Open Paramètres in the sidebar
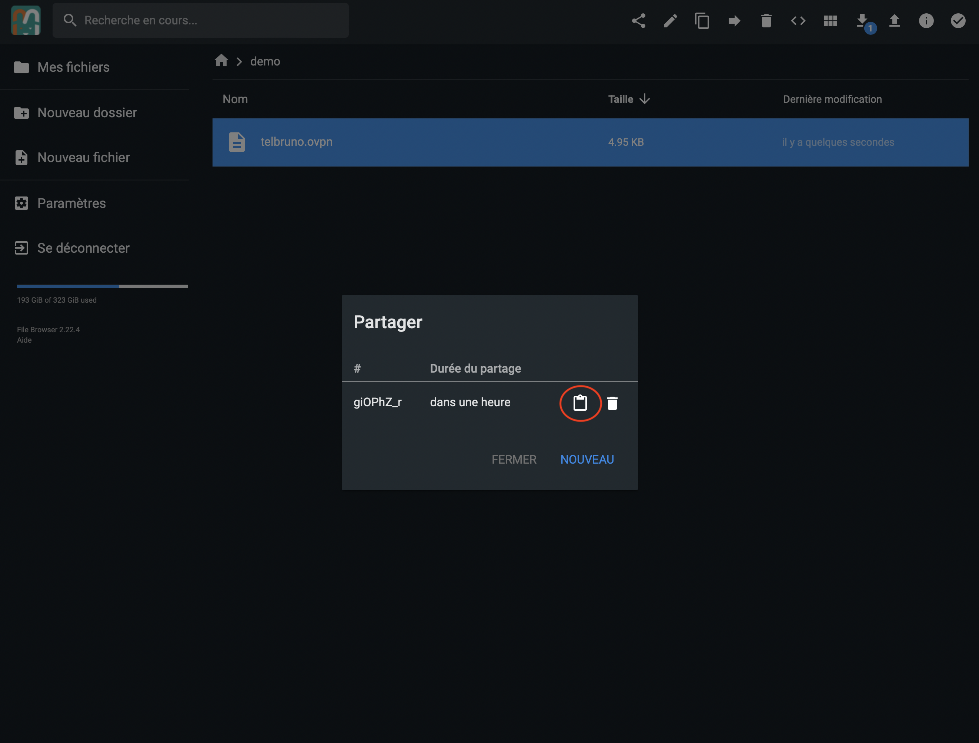This screenshot has width=979, height=743. [71, 203]
